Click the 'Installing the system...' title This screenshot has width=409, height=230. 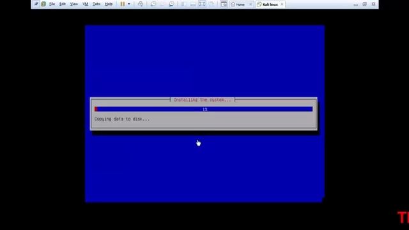point(203,100)
